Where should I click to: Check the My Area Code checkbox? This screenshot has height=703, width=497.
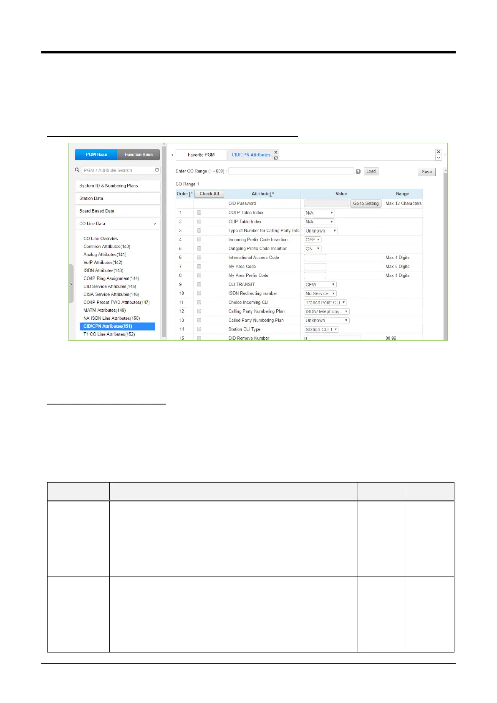[199, 266]
